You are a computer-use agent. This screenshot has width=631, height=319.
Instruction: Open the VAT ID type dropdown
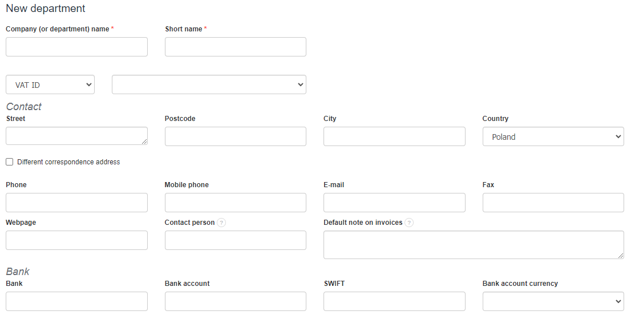(x=50, y=84)
